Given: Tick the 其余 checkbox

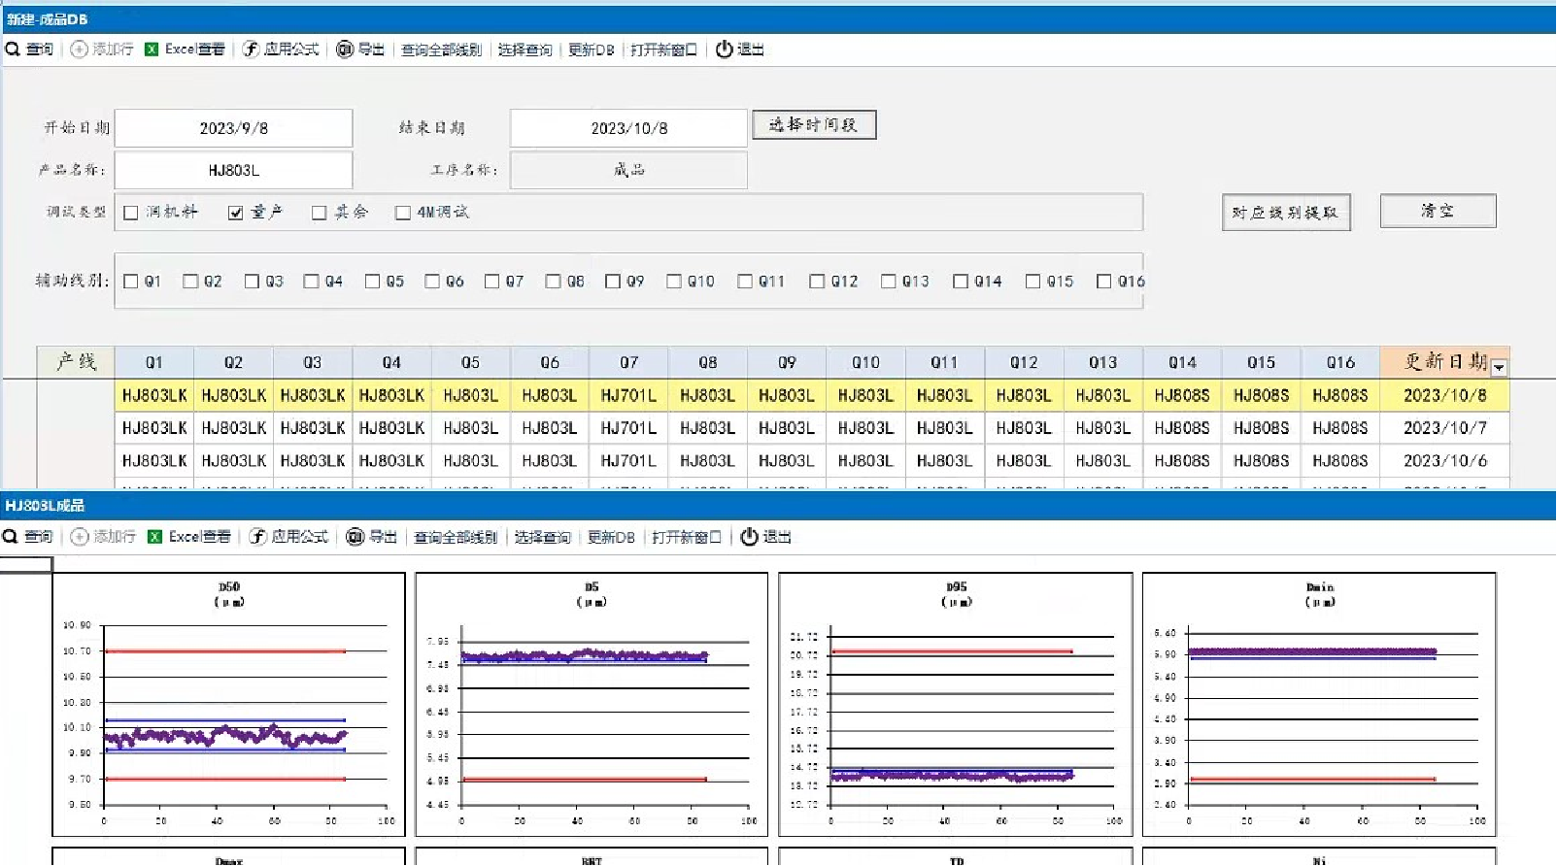Looking at the screenshot, I should click(x=319, y=213).
